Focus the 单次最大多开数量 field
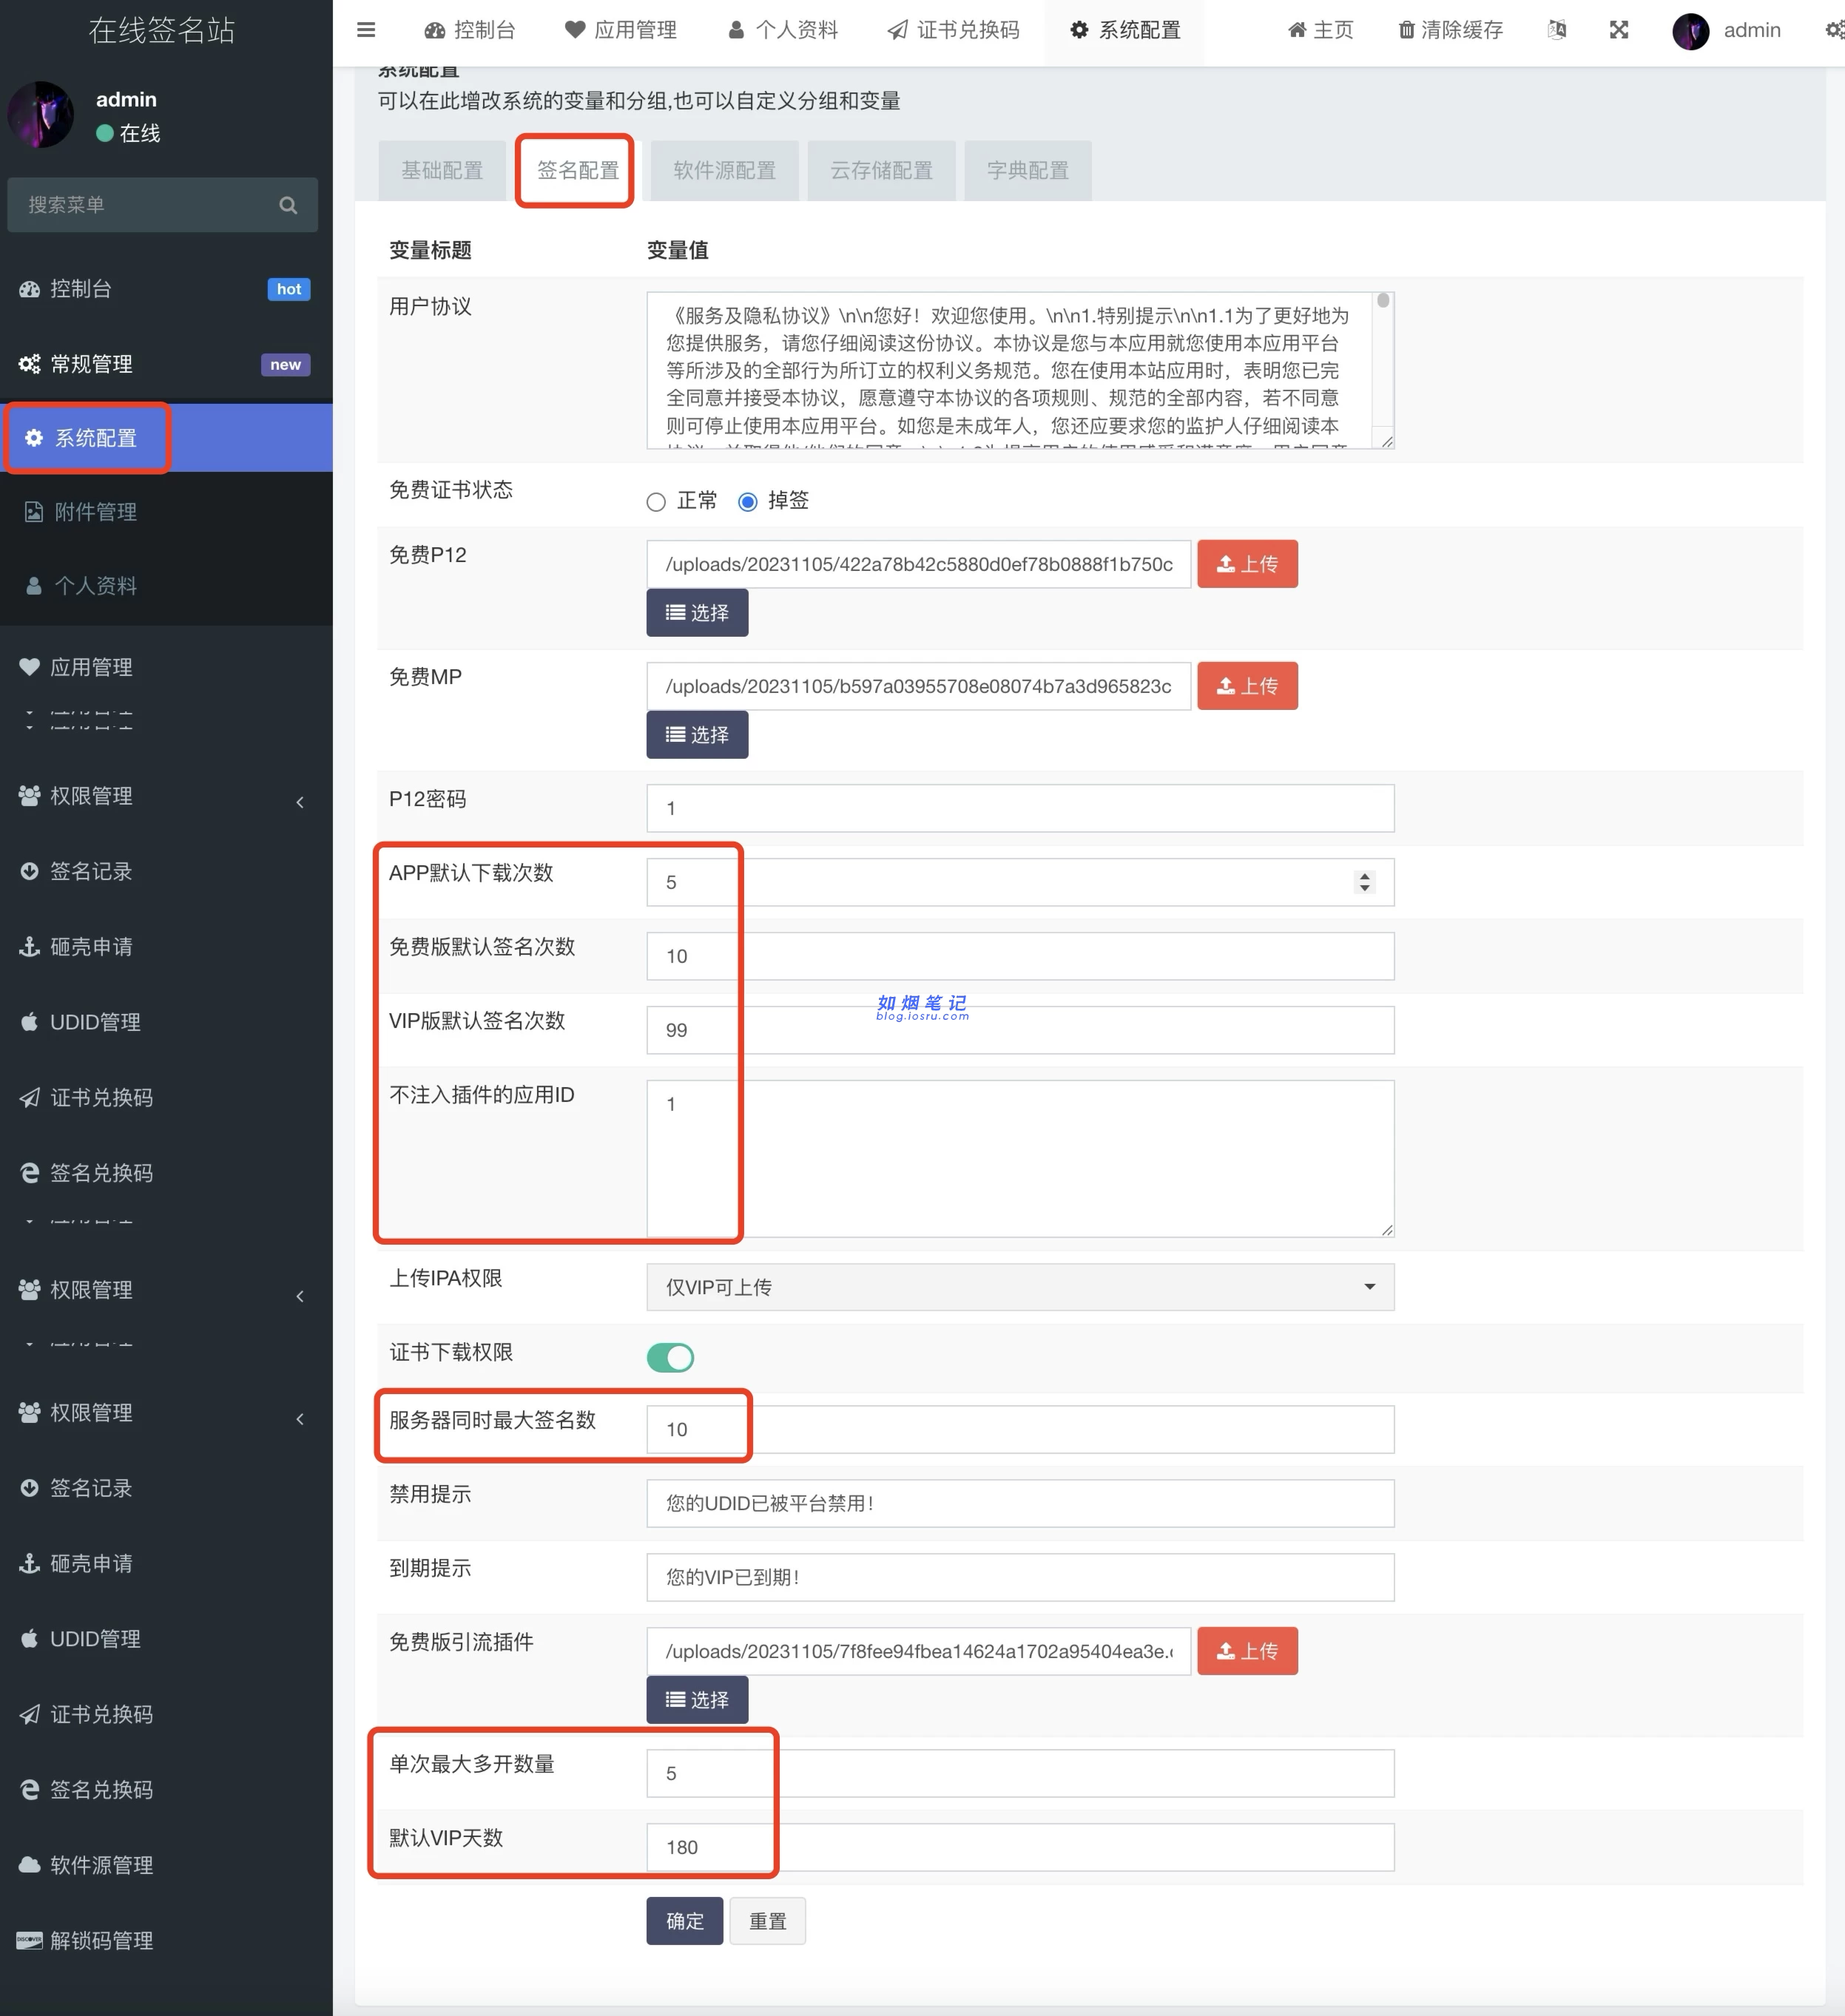 [1021, 1773]
